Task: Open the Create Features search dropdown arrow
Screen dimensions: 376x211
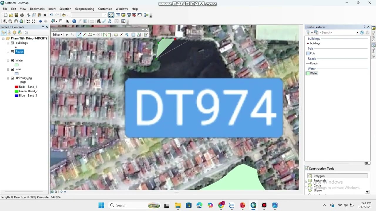Action: coord(357,33)
